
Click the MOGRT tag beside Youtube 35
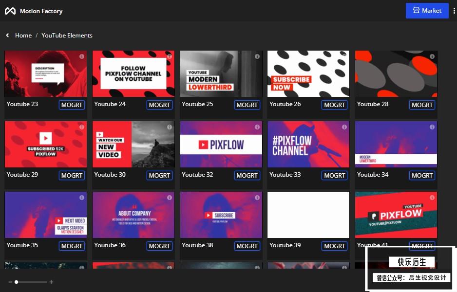coord(72,246)
